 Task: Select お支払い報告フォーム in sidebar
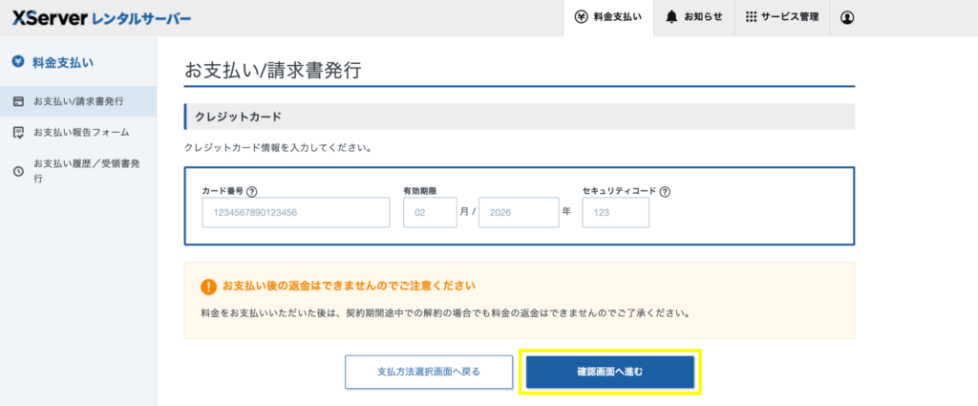[x=81, y=132]
